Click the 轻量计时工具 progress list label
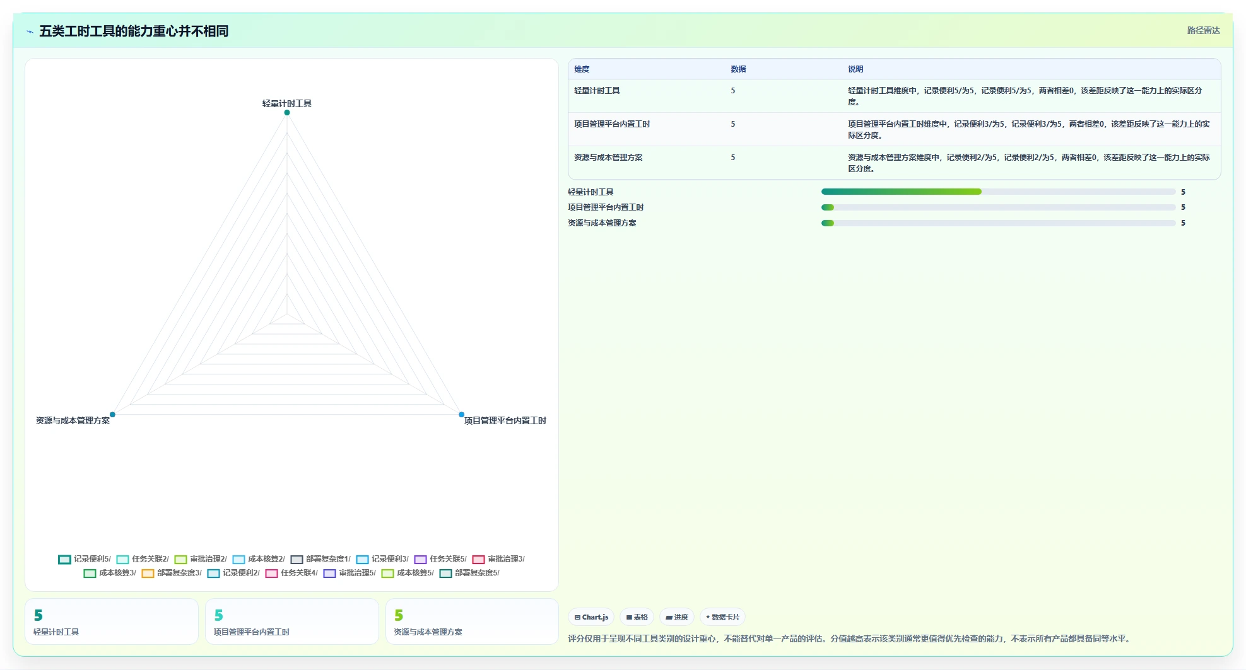The width and height of the screenshot is (1246, 670). (591, 192)
